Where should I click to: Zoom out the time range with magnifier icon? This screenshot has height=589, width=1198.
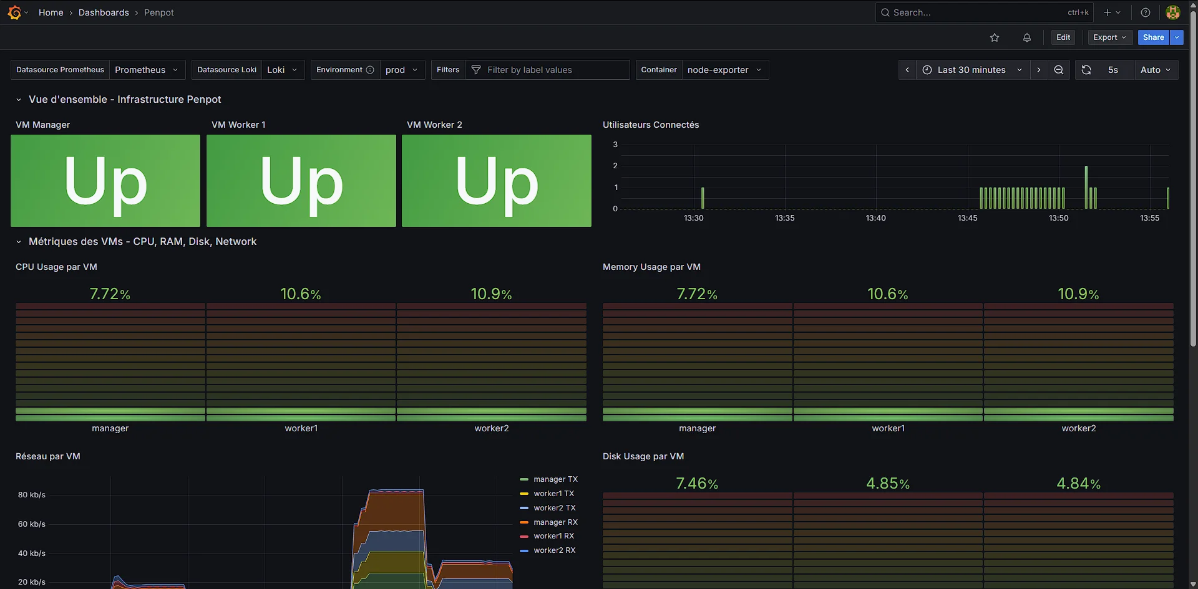click(1058, 70)
